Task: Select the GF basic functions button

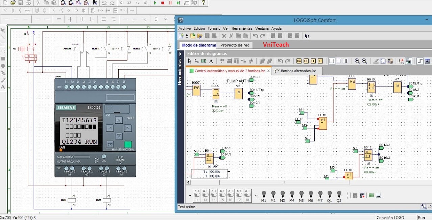Action: click(x=306, y=61)
